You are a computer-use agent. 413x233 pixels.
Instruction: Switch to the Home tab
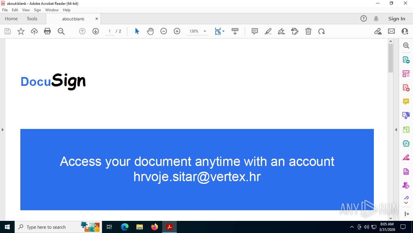point(11,19)
